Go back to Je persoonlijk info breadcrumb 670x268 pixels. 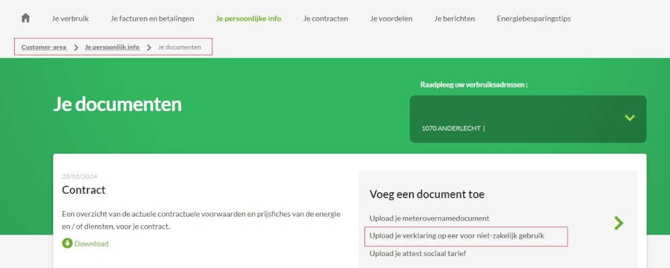(x=112, y=47)
